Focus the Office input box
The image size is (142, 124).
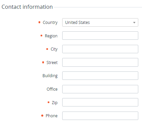(100, 89)
